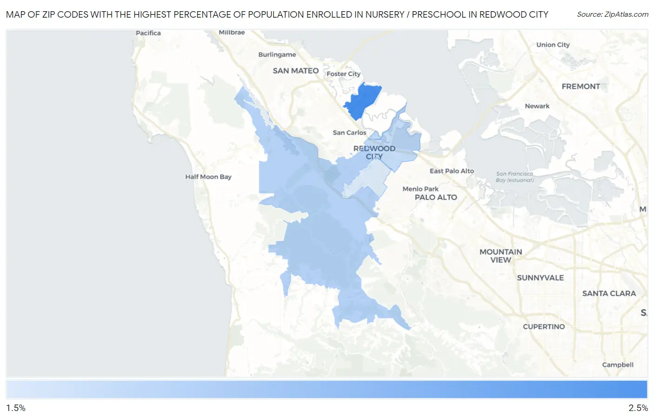Image resolution: width=654 pixels, height=418 pixels.
Task: Click the Redwood City map label
Action: coord(374,153)
